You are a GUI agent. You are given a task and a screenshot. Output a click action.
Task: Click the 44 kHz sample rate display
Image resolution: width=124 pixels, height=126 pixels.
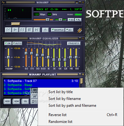(49, 14)
